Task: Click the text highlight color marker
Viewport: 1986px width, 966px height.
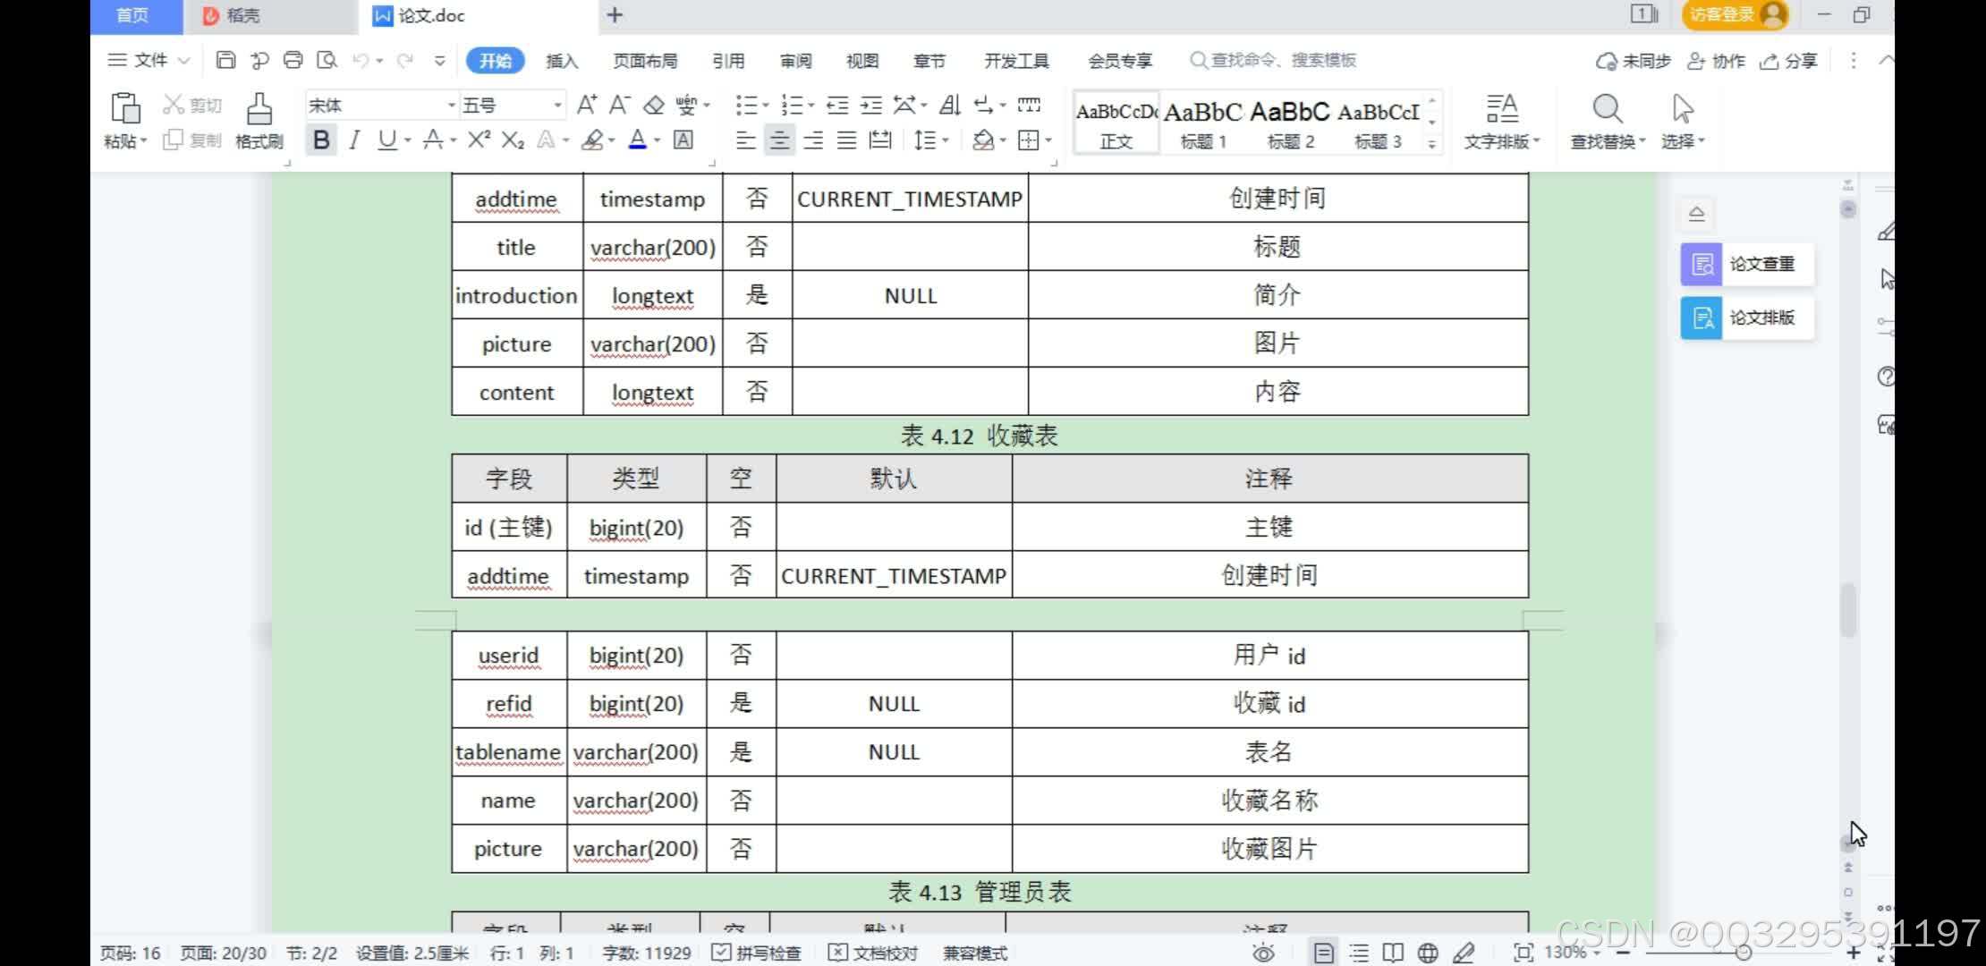Action: point(592,140)
